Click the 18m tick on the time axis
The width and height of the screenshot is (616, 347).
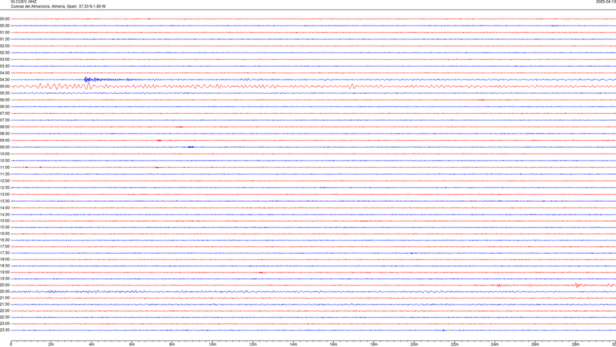coord(373,344)
